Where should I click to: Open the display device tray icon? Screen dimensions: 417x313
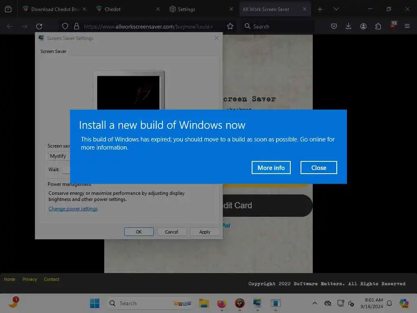[x=340, y=303]
